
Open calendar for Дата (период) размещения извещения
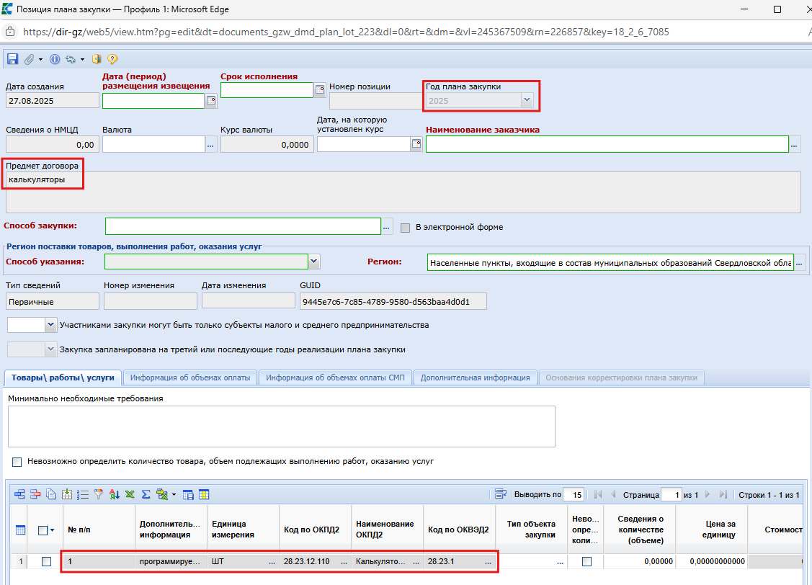(211, 100)
